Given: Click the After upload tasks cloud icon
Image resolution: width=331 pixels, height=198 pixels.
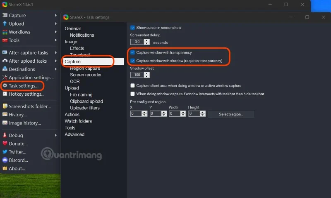Looking at the screenshot, I should (5, 61).
